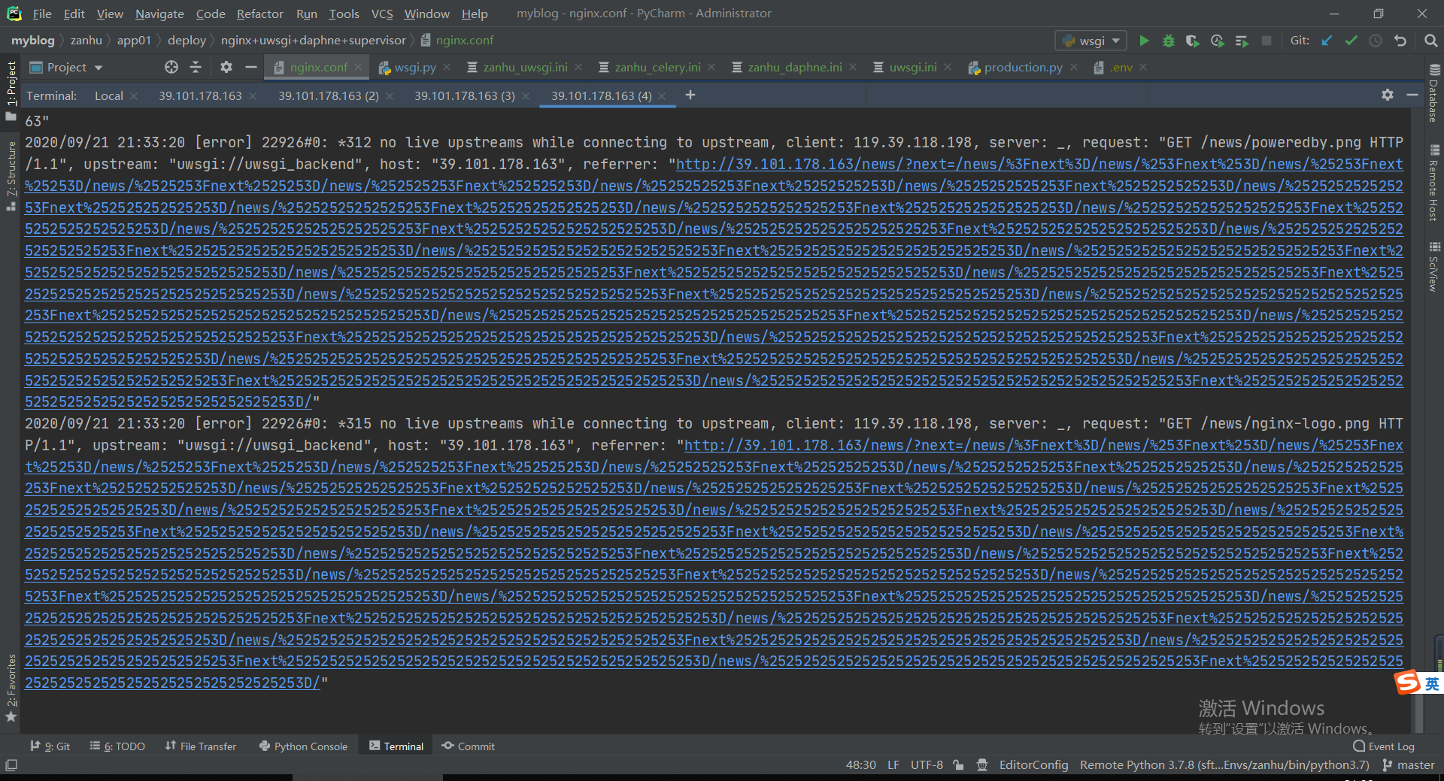
Task: Open the 9: Git tool window
Action: [50, 746]
